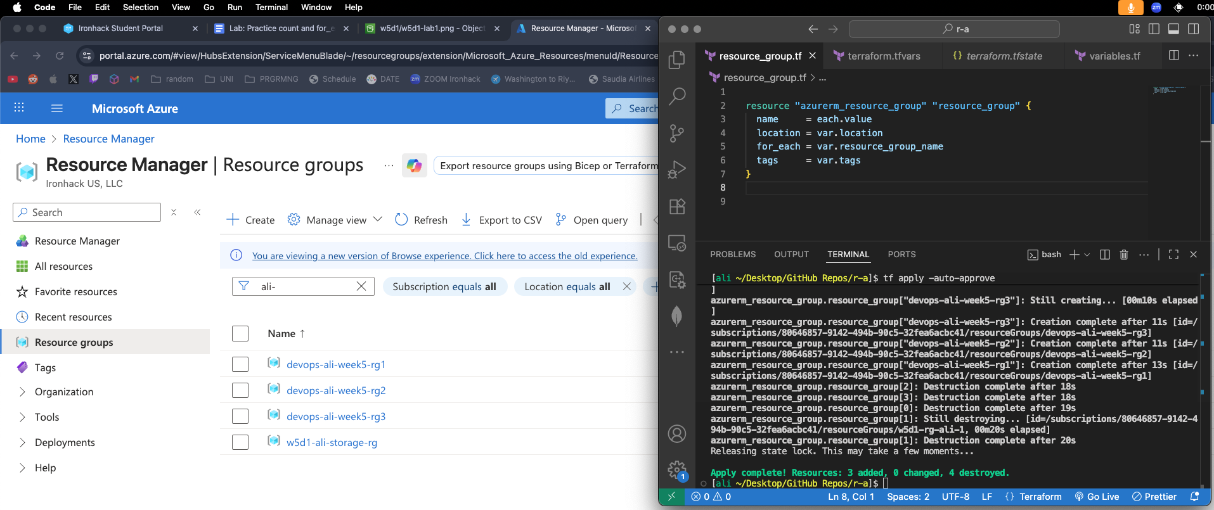Open VS Code Search view
1214x510 pixels.
pos(677,96)
